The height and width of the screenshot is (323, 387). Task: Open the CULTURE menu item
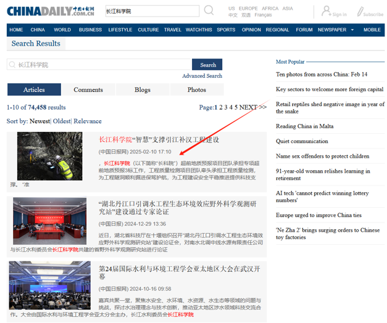tap(148, 30)
